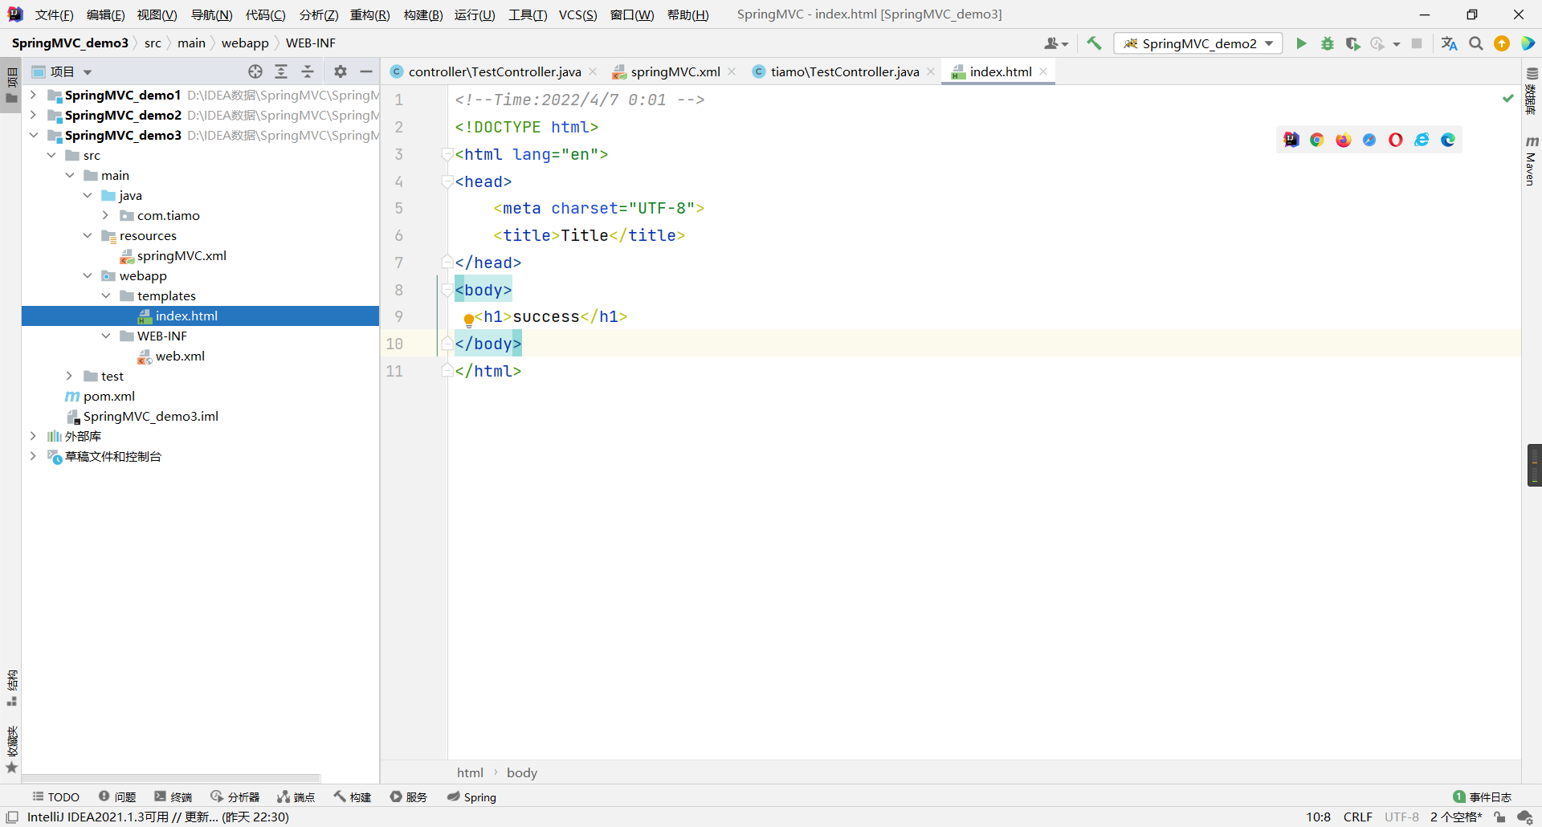Run the SpringMVC_demo2 configuration

click(1301, 43)
